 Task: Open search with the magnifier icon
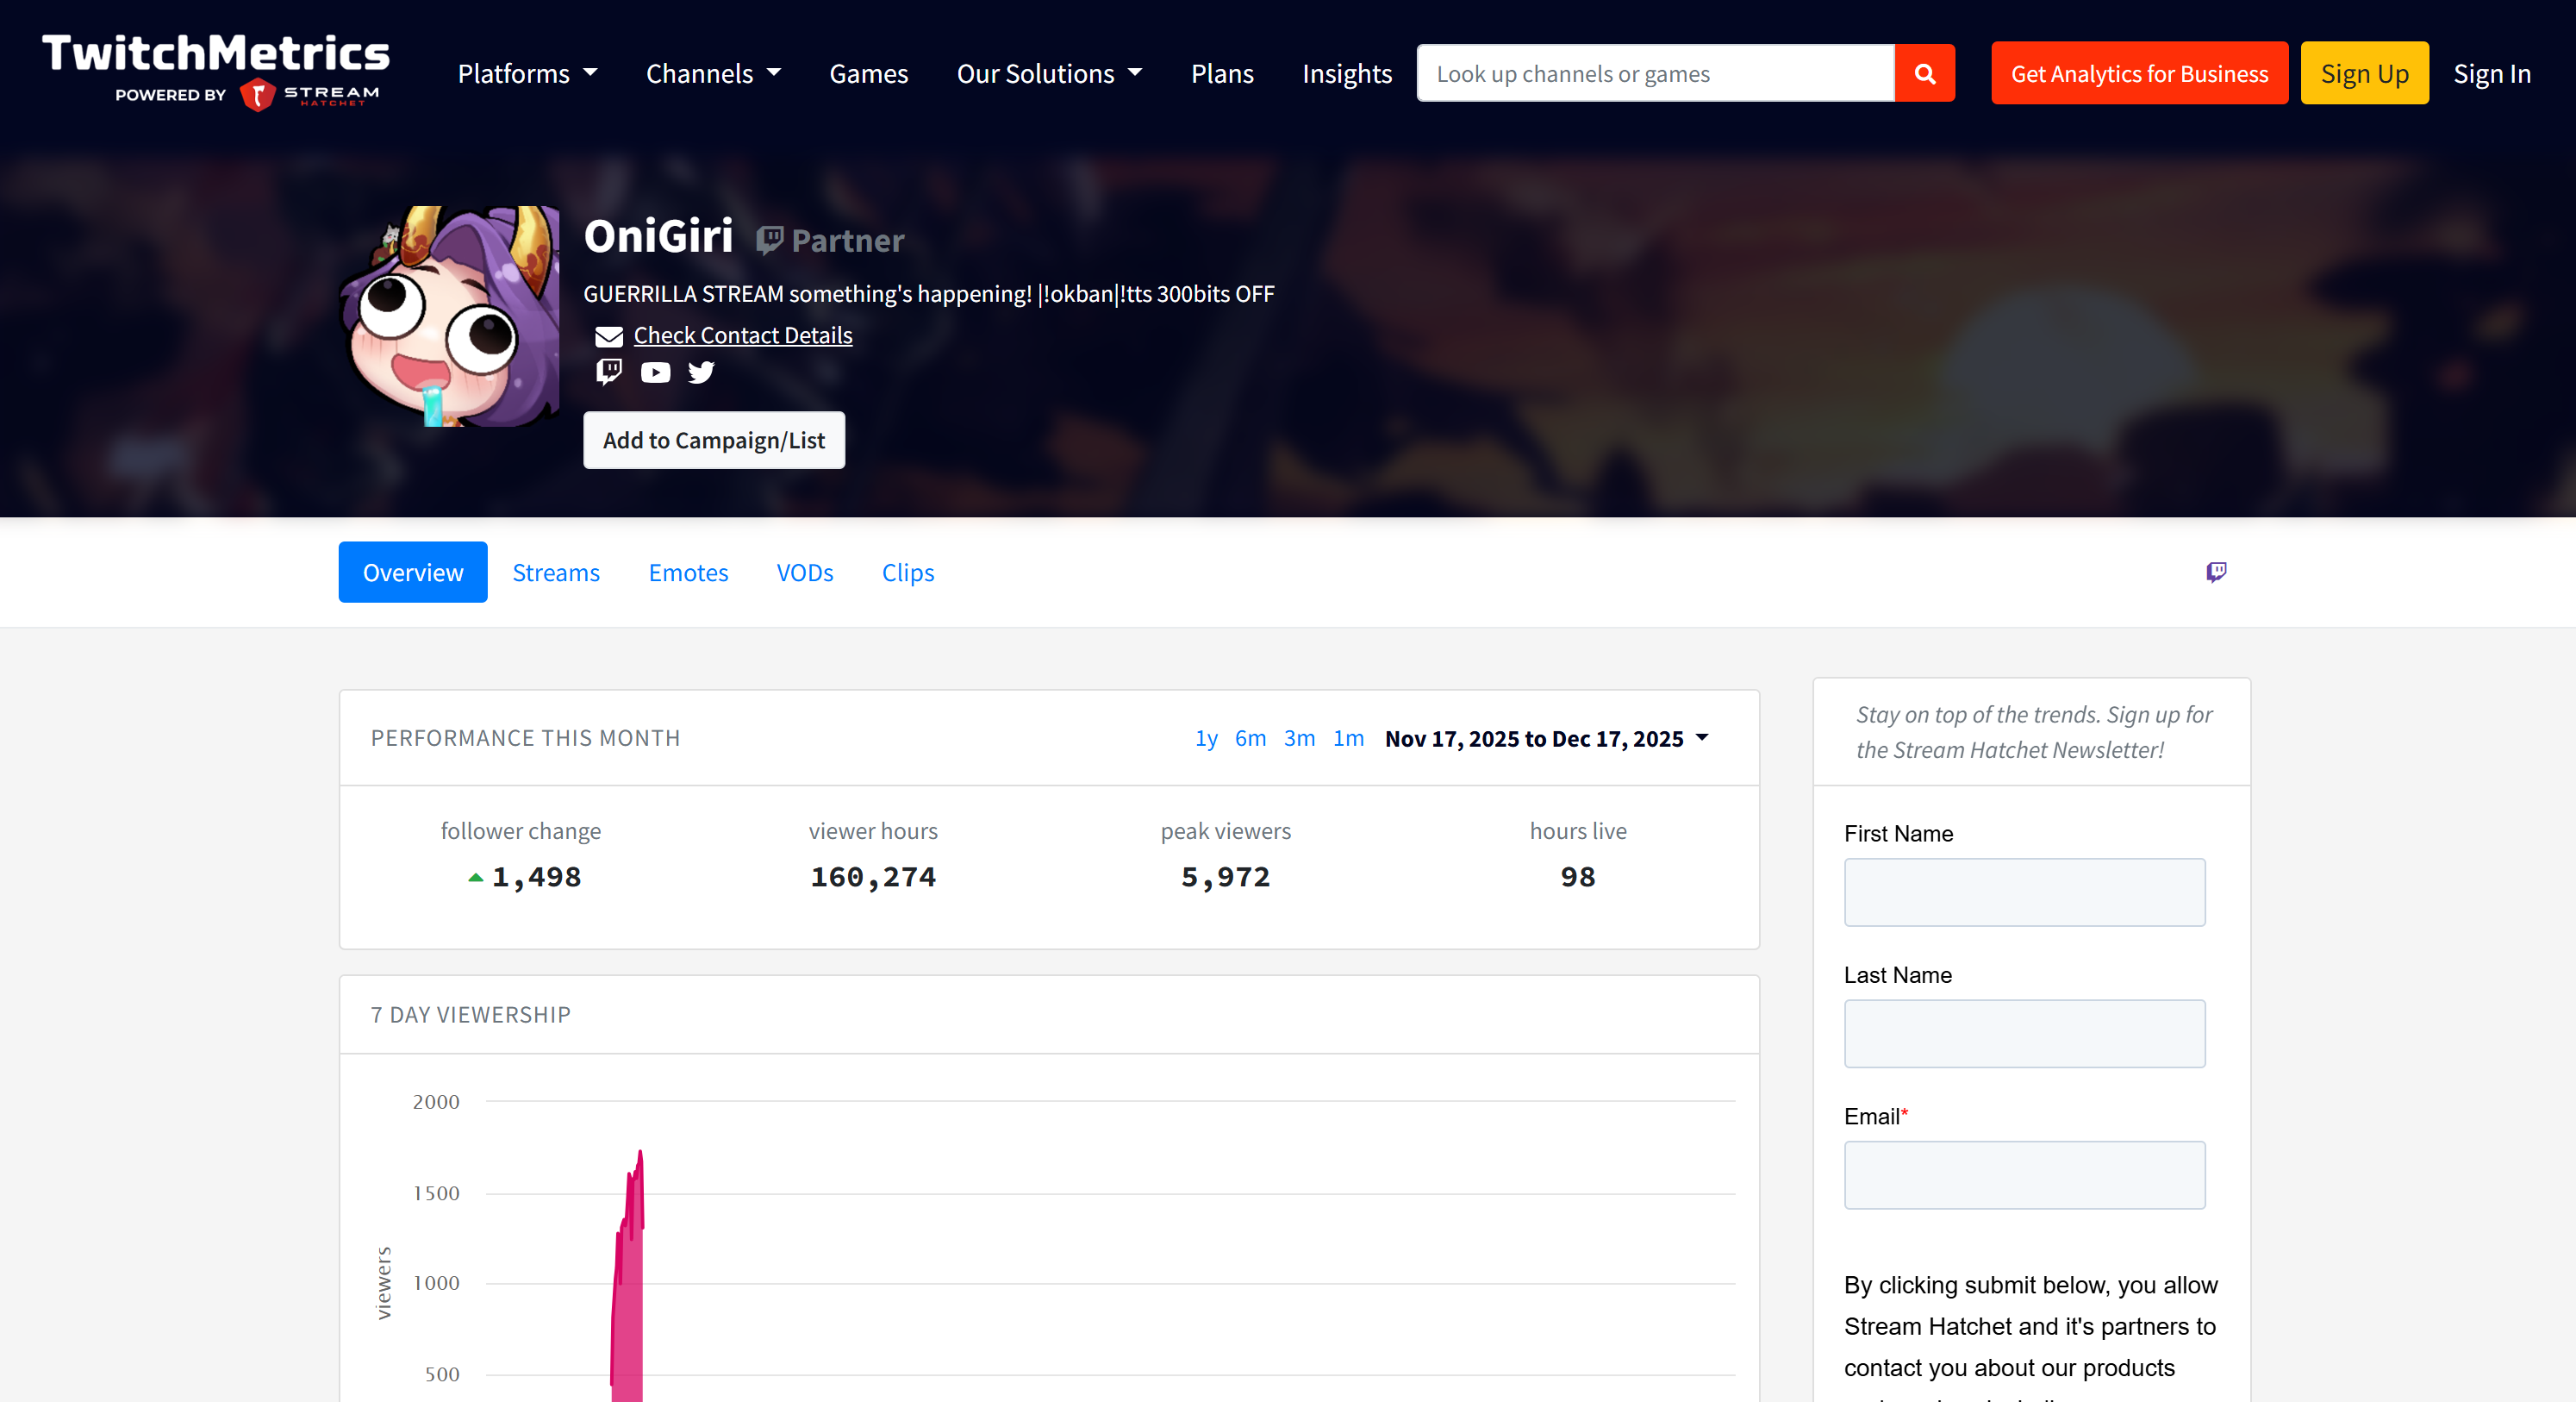click(1924, 72)
